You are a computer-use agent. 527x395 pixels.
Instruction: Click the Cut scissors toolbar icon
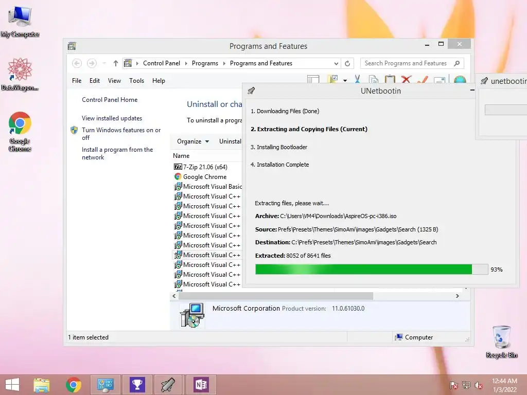pyautogui.click(x=357, y=79)
